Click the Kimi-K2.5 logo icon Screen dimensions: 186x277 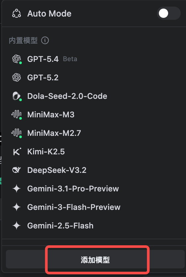point(17,152)
